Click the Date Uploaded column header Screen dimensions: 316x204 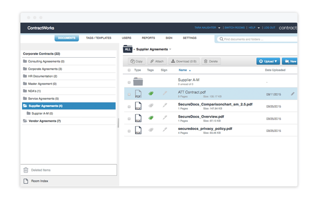pos(275,70)
